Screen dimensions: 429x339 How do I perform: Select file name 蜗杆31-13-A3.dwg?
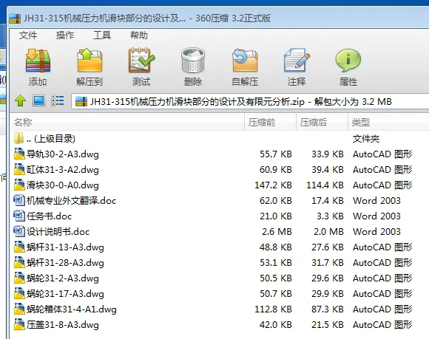(65, 247)
